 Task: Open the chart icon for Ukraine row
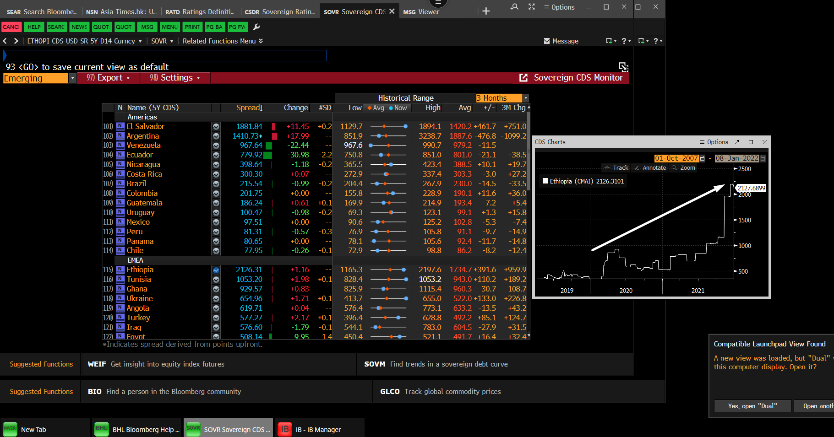[216, 299]
